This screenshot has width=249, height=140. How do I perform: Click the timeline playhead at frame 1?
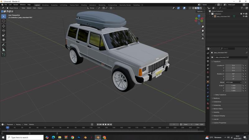[7, 128]
